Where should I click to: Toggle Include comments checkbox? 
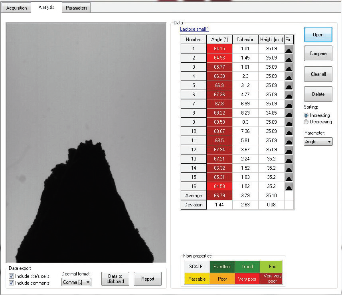coord(11,283)
